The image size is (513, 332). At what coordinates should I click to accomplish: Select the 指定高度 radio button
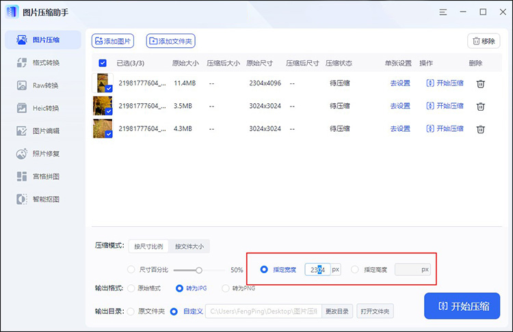coord(354,270)
